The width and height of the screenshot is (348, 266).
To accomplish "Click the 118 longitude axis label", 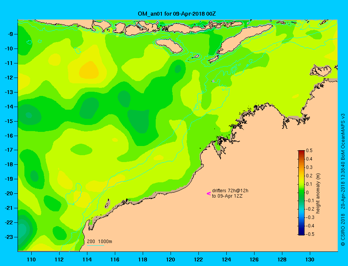I will coord(143,260).
